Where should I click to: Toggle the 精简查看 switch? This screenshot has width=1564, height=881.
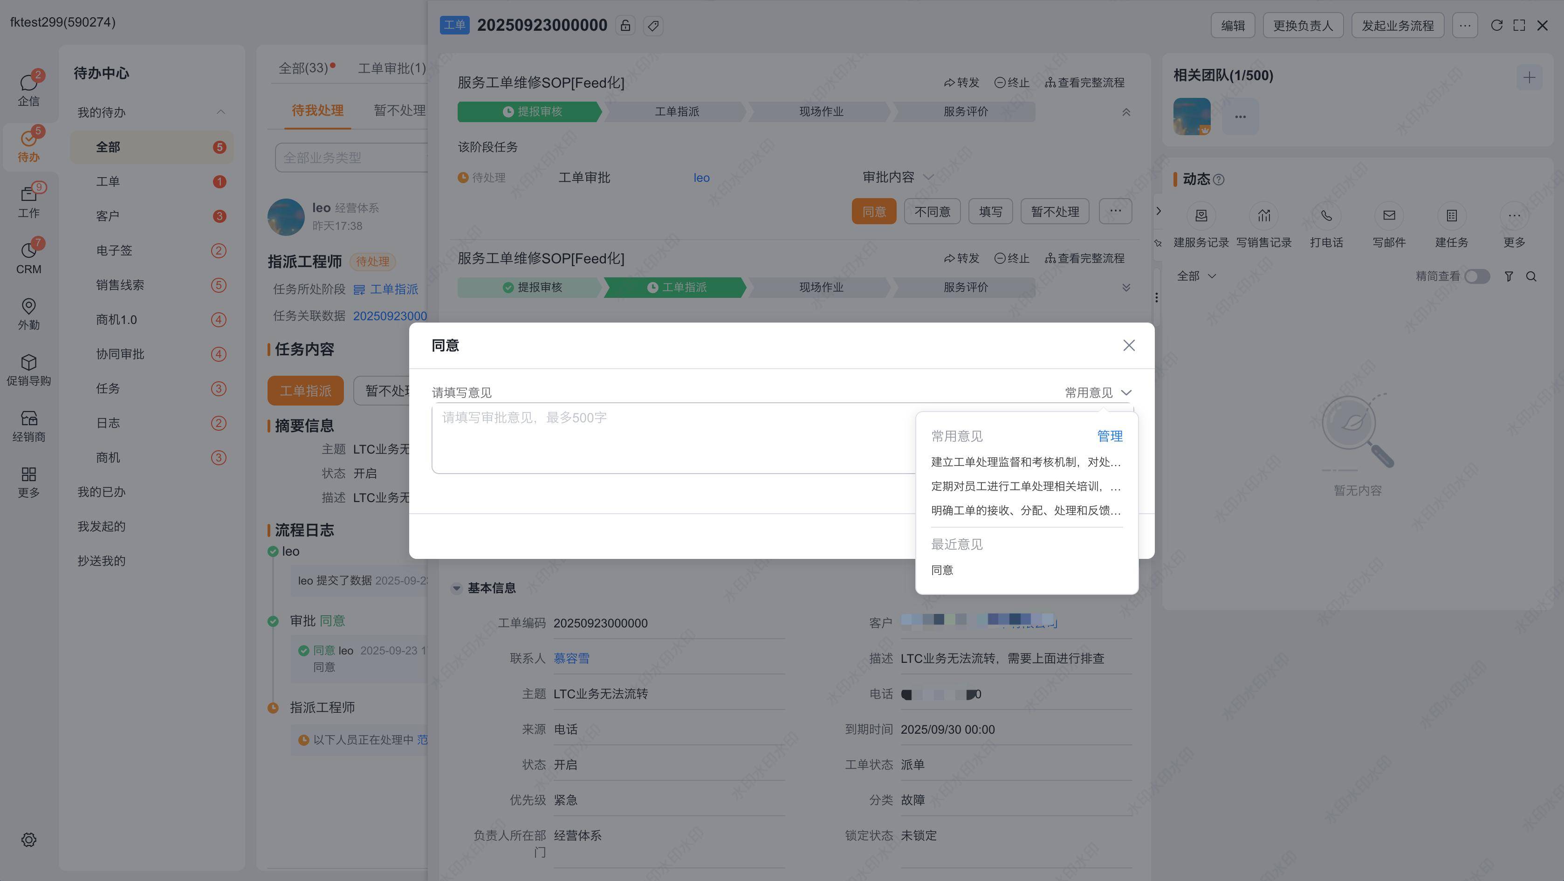1476,277
